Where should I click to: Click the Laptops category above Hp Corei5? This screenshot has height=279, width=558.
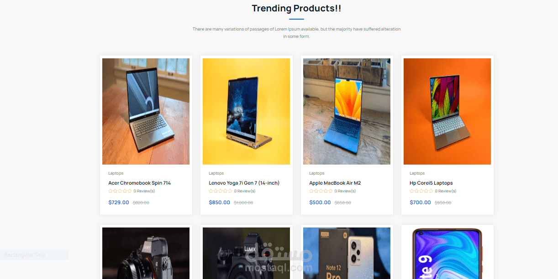(417, 173)
